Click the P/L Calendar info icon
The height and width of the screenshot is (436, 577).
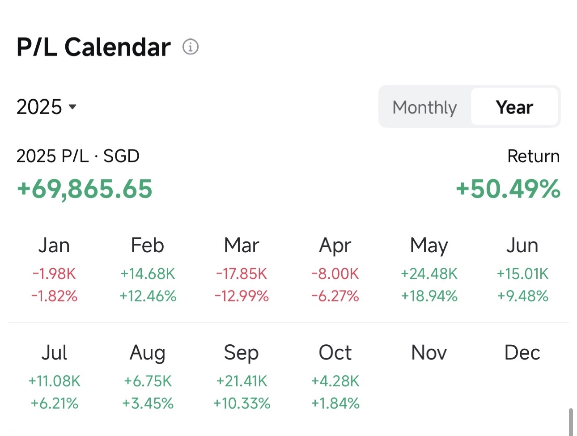click(x=191, y=47)
